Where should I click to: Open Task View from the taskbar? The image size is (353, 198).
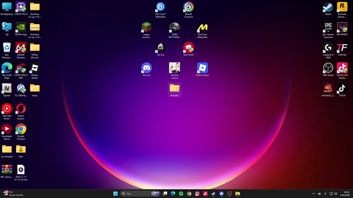(x=165, y=194)
